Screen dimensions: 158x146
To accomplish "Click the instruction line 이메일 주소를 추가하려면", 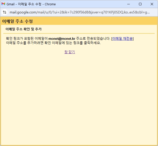I will (25, 43).
